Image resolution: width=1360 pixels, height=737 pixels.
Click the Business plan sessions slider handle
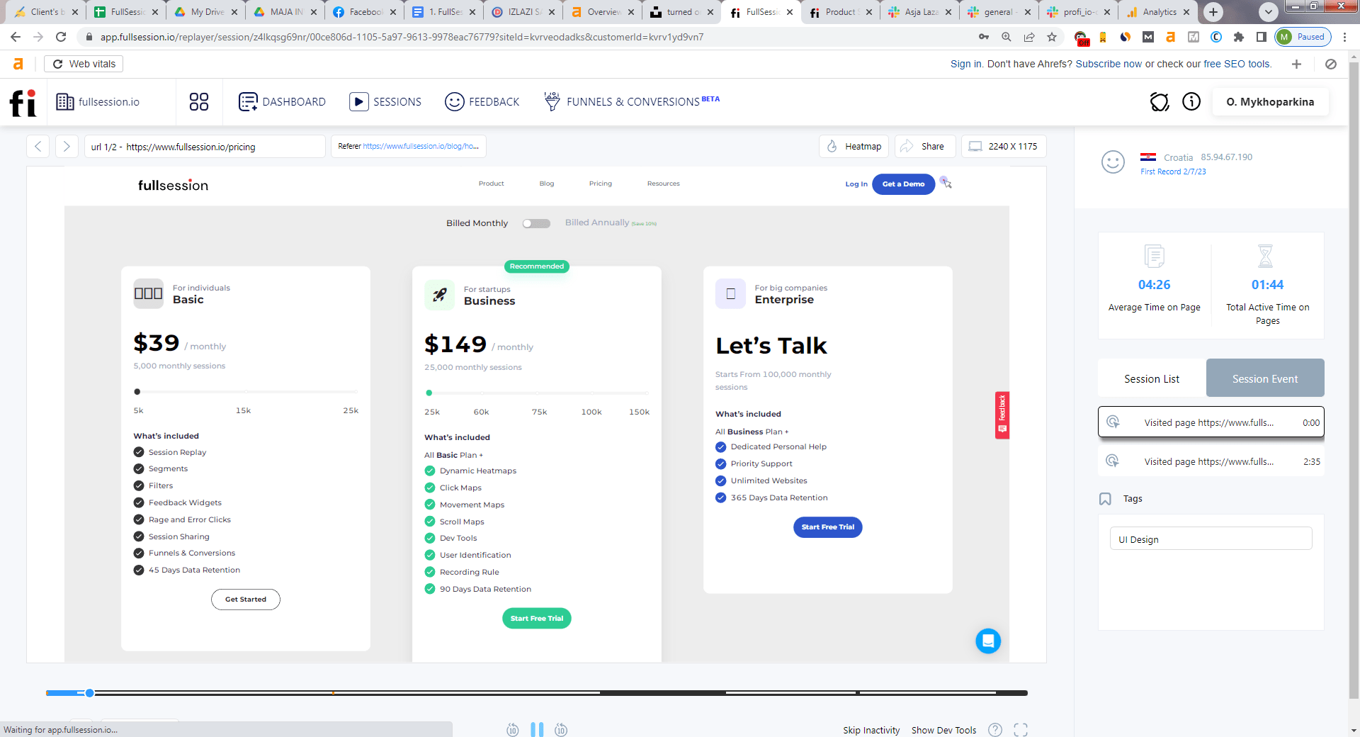(x=429, y=393)
